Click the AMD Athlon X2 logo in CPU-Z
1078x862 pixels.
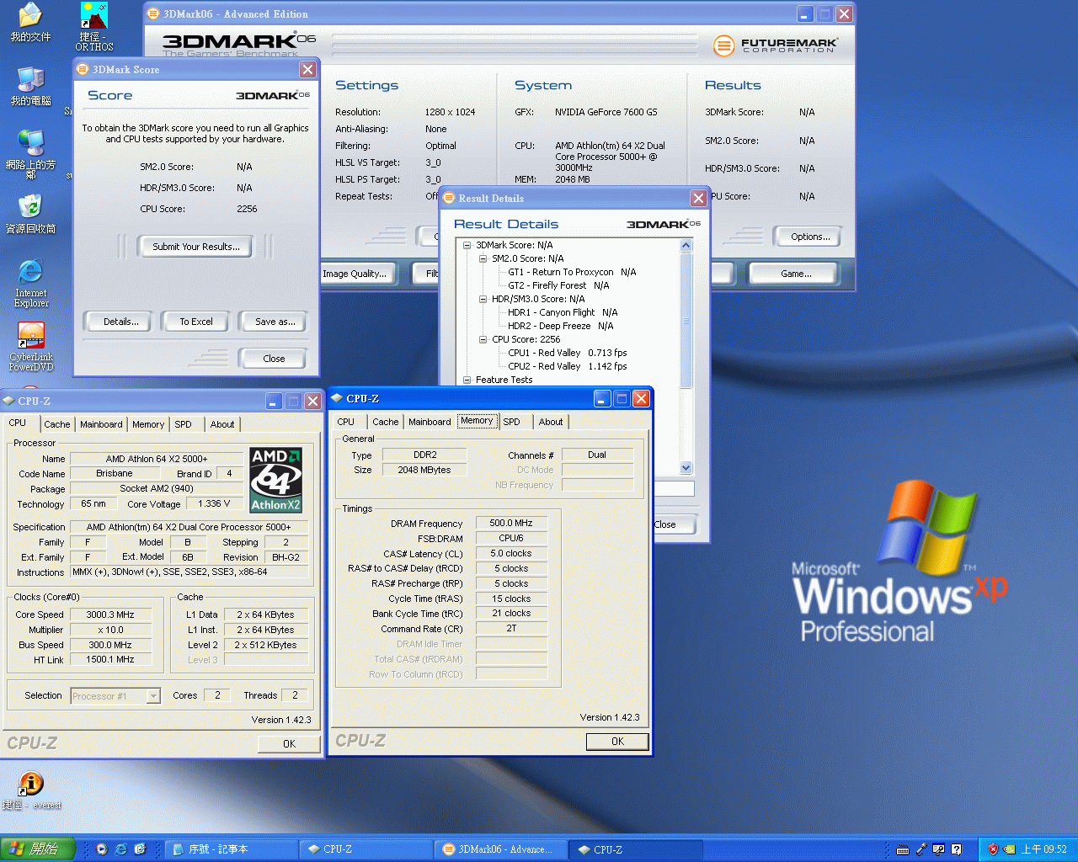pyautogui.click(x=276, y=480)
